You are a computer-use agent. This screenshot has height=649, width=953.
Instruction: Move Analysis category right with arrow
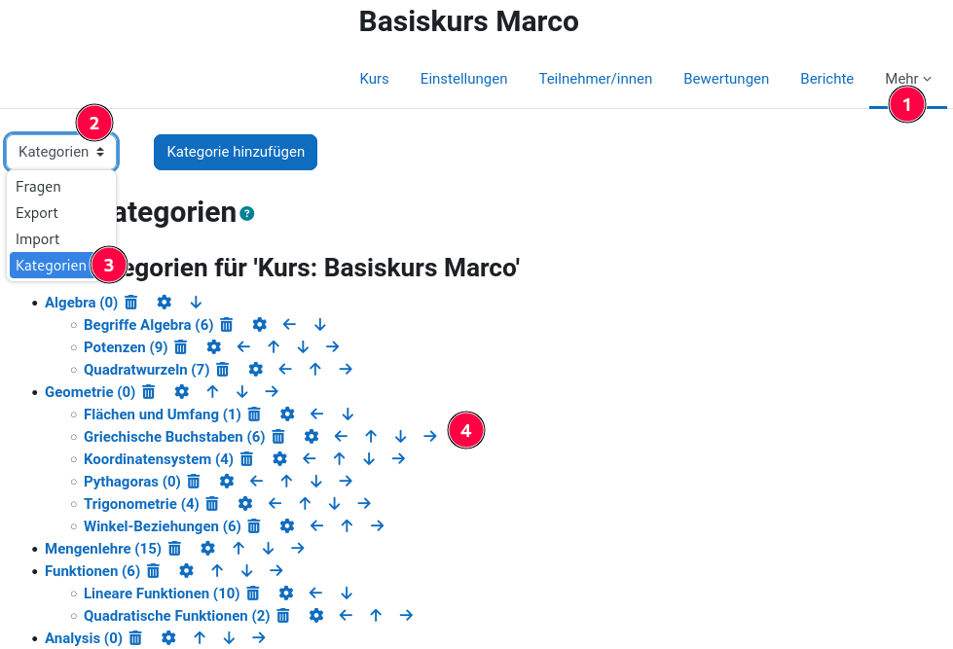(x=259, y=638)
